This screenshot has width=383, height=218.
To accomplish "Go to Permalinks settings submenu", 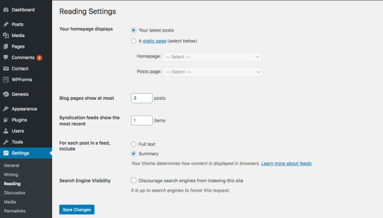I will [14, 211].
